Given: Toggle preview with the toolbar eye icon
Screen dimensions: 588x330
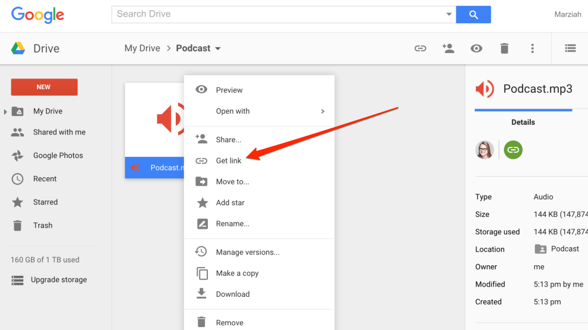Looking at the screenshot, I should (477, 49).
